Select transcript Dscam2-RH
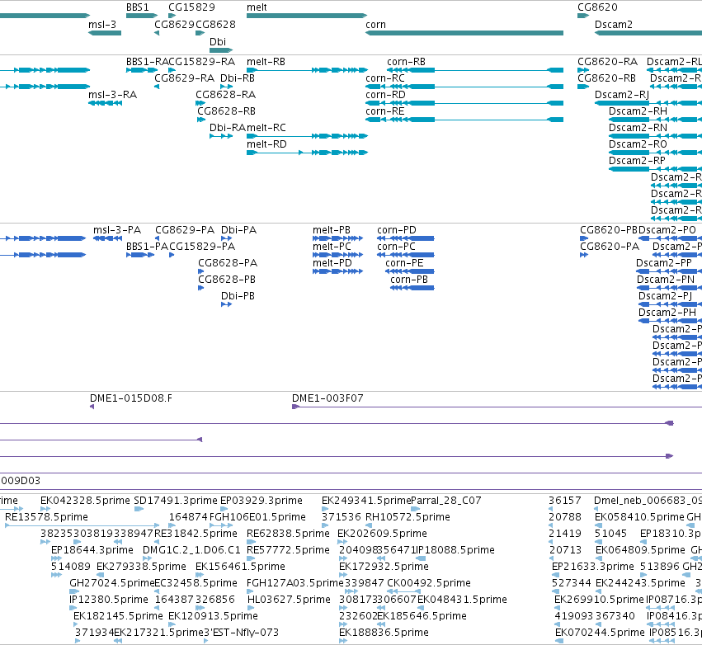This screenshot has height=645, width=702. (x=638, y=111)
